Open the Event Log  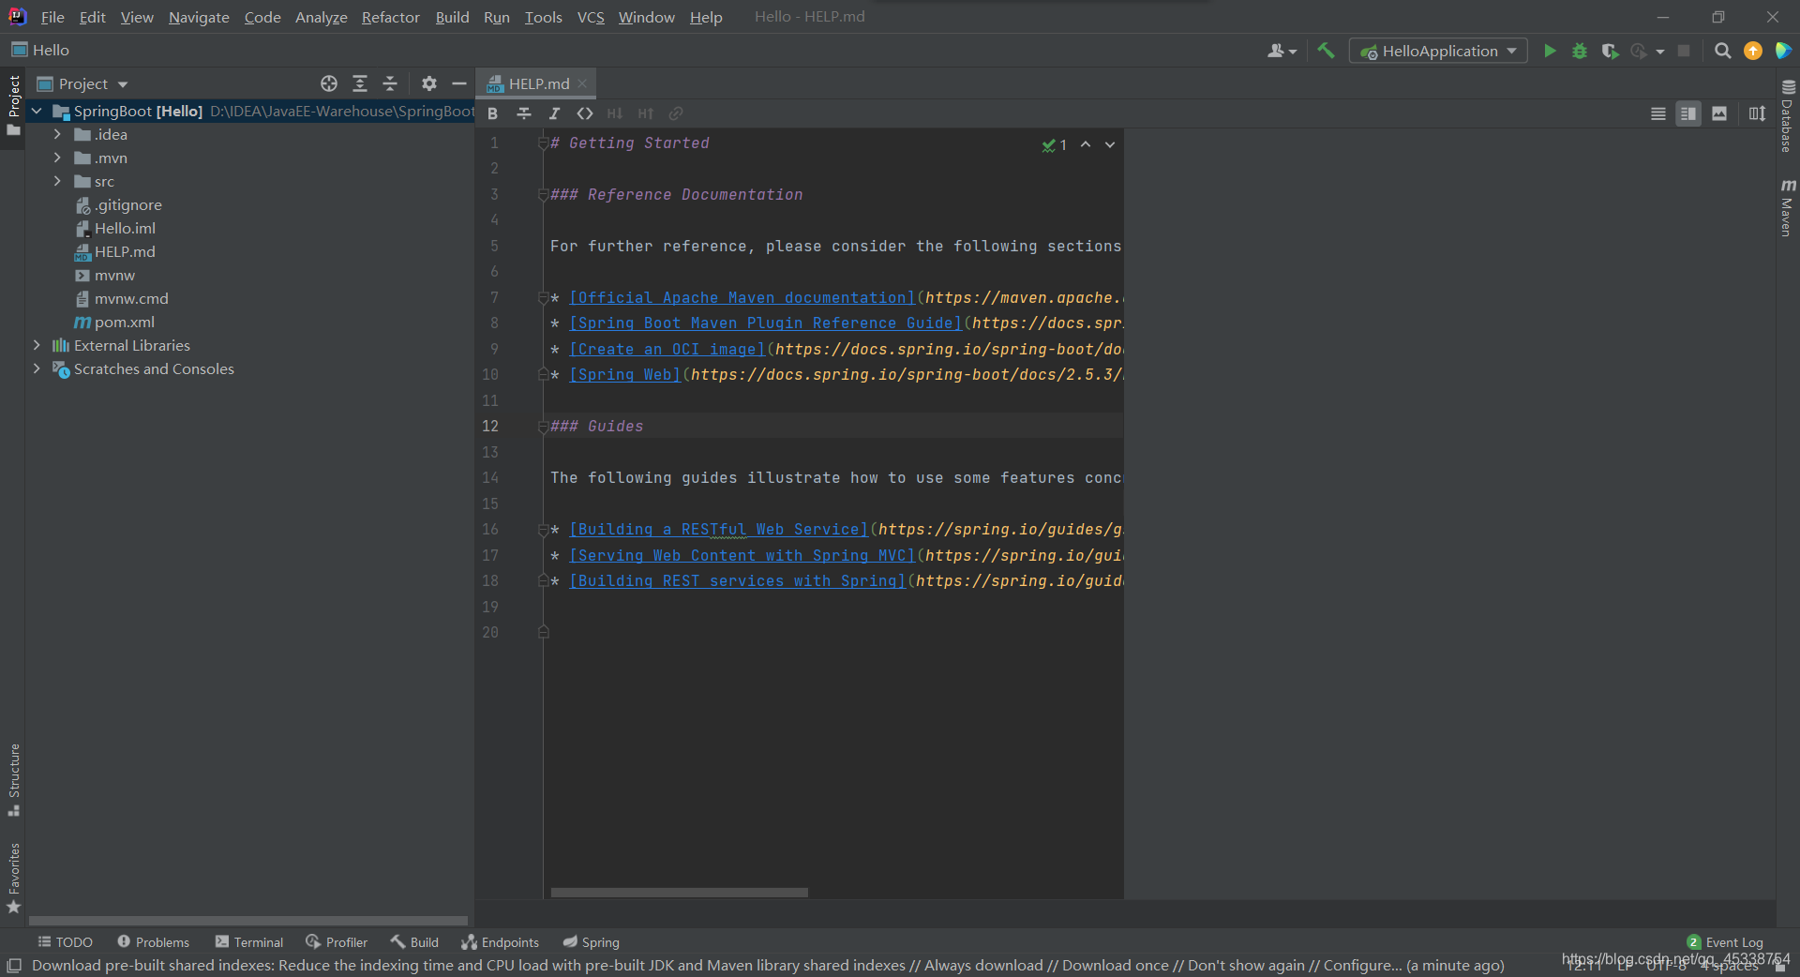[1725, 942]
